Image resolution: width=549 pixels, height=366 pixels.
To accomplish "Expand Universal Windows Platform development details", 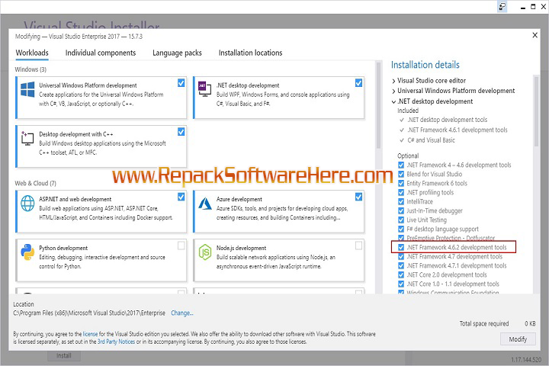I will click(394, 91).
